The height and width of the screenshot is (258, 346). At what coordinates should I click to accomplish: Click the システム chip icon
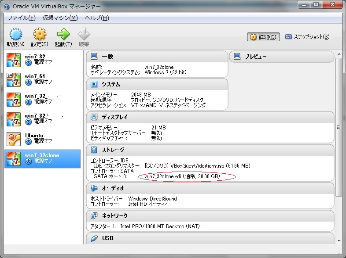tap(94, 84)
